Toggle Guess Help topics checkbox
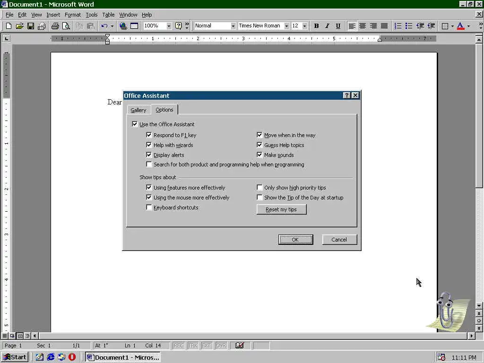The width and height of the screenshot is (484, 363). (x=259, y=145)
